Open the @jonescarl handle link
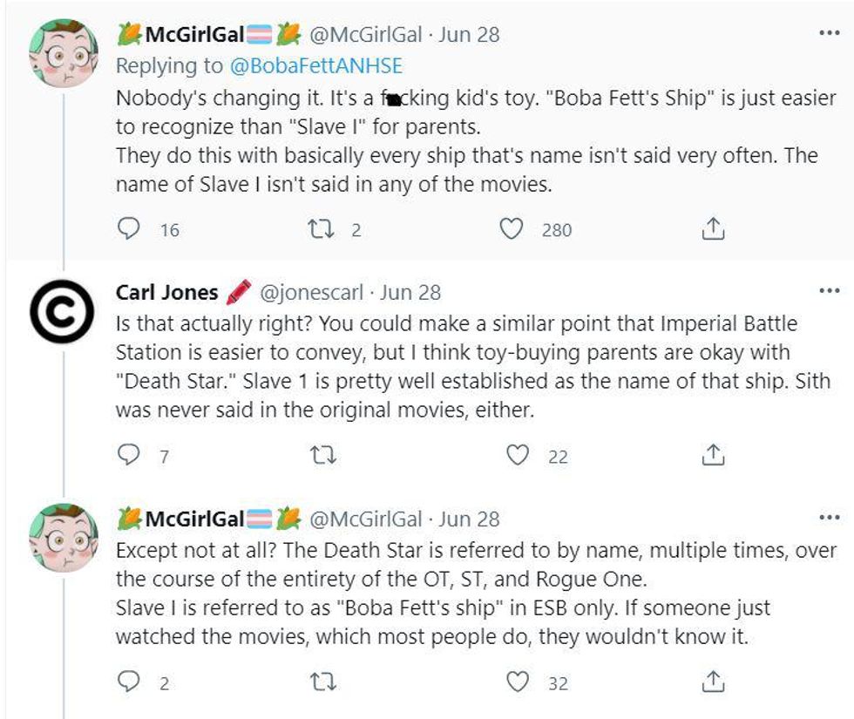This screenshot has width=854, height=719. (311, 292)
